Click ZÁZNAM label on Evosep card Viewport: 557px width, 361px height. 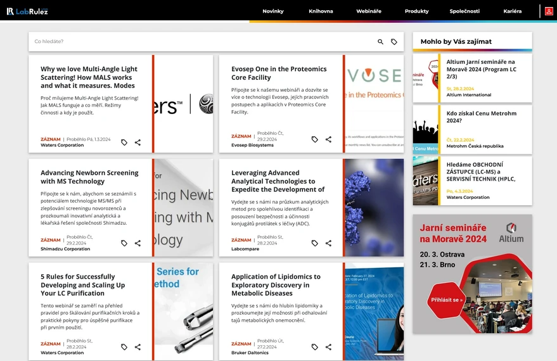(x=241, y=136)
